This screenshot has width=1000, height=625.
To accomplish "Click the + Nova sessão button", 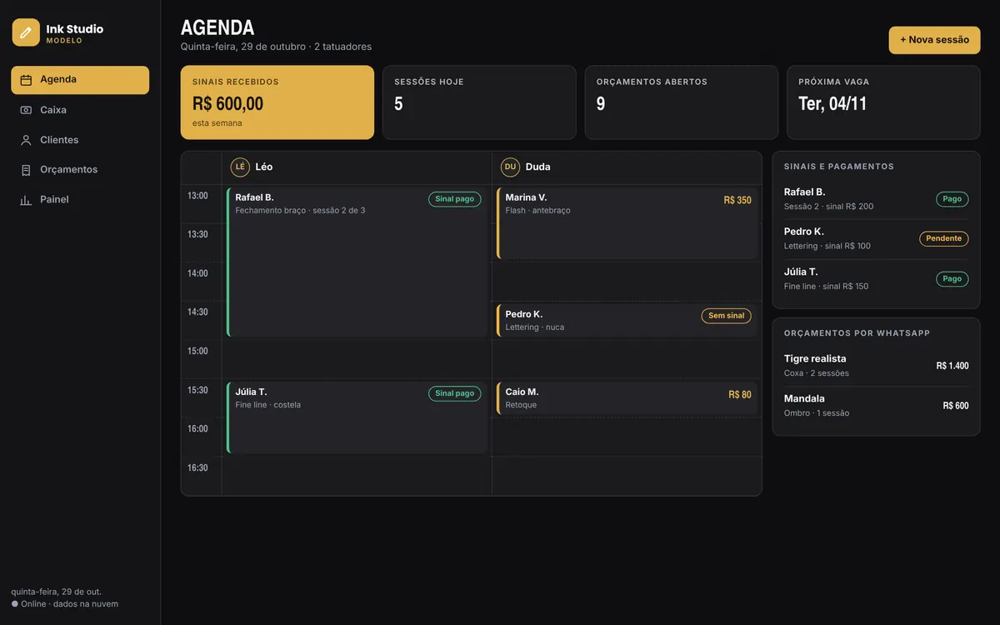I will (x=934, y=40).
